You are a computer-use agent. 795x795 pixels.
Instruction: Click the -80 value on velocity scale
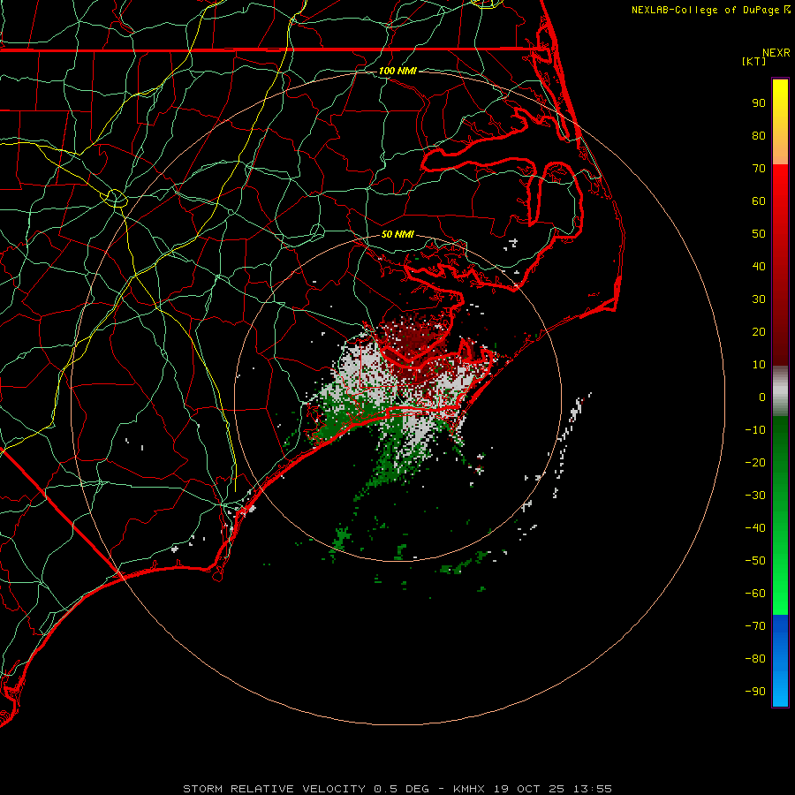point(755,659)
